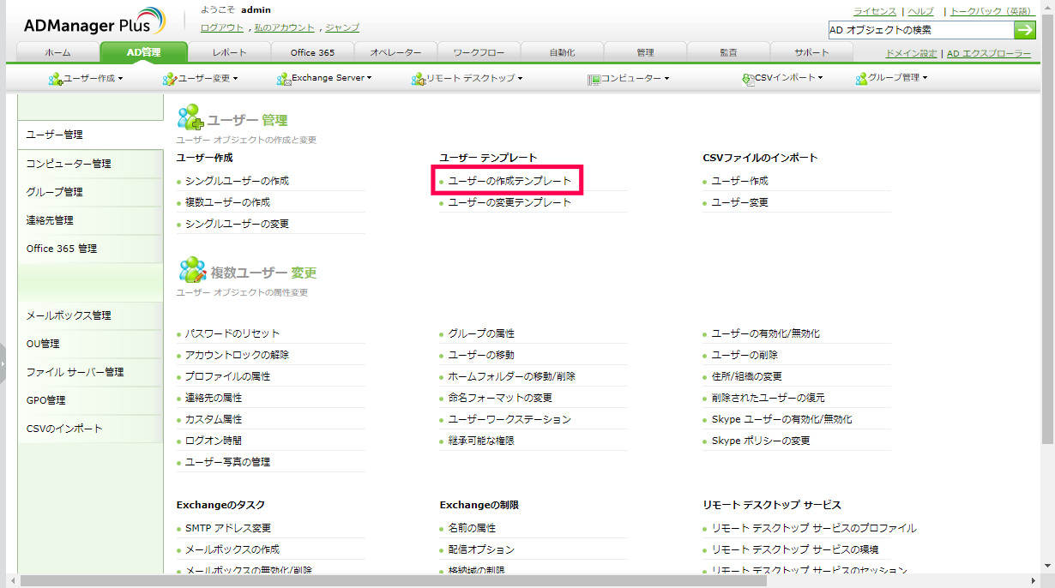Open the オペレーター tab
The width and height of the screenshot is (1055, 588).
pos(395,52)
